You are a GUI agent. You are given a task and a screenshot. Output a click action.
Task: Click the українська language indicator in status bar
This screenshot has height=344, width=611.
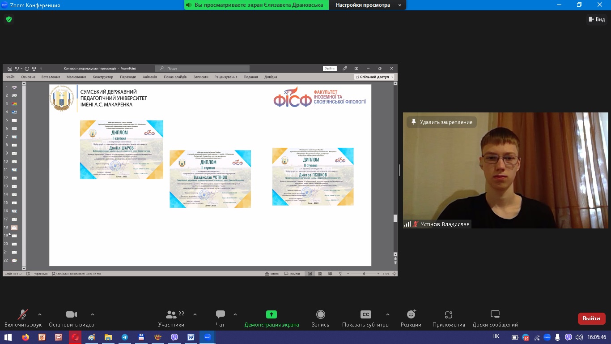pos(41,273)
